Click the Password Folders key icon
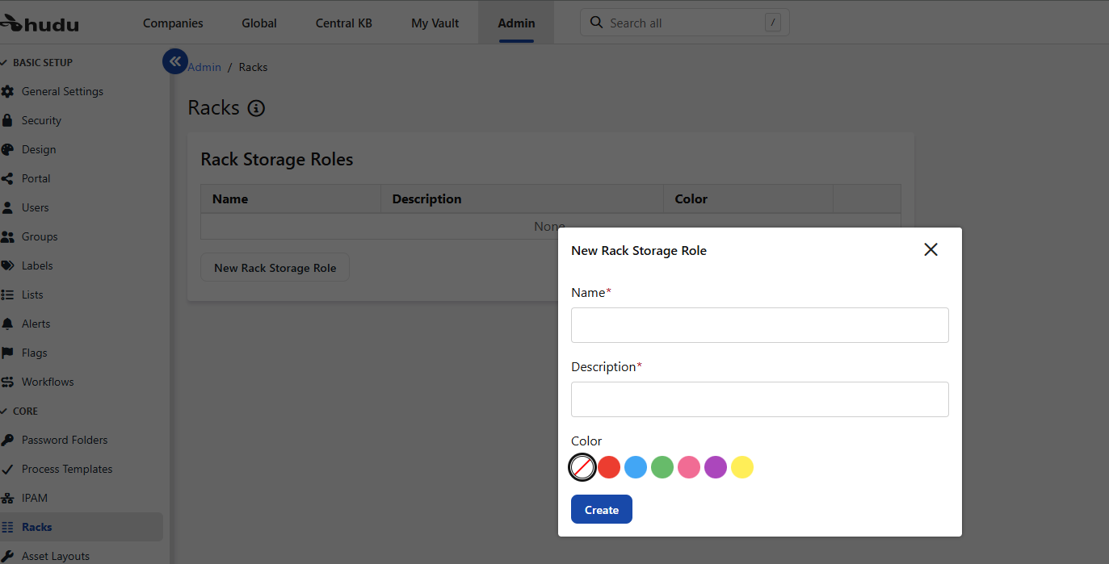Screen dimensions: 1109x564 [7, 440]
